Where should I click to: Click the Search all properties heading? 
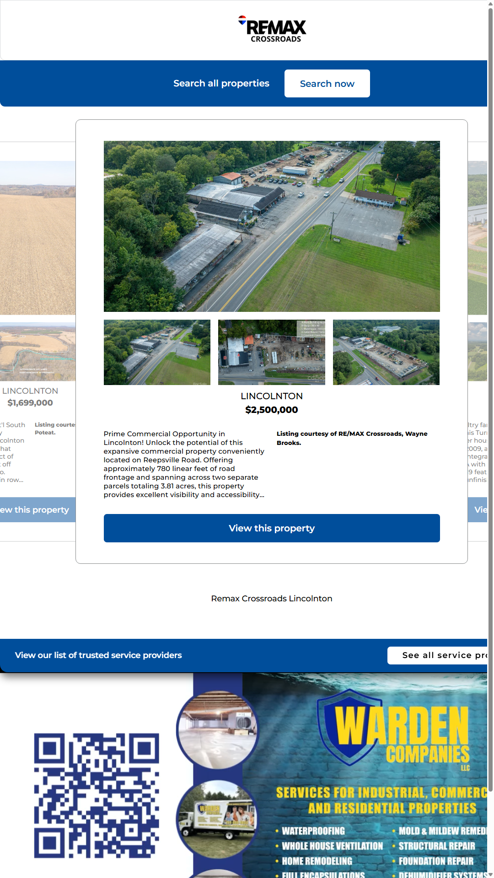221,84
